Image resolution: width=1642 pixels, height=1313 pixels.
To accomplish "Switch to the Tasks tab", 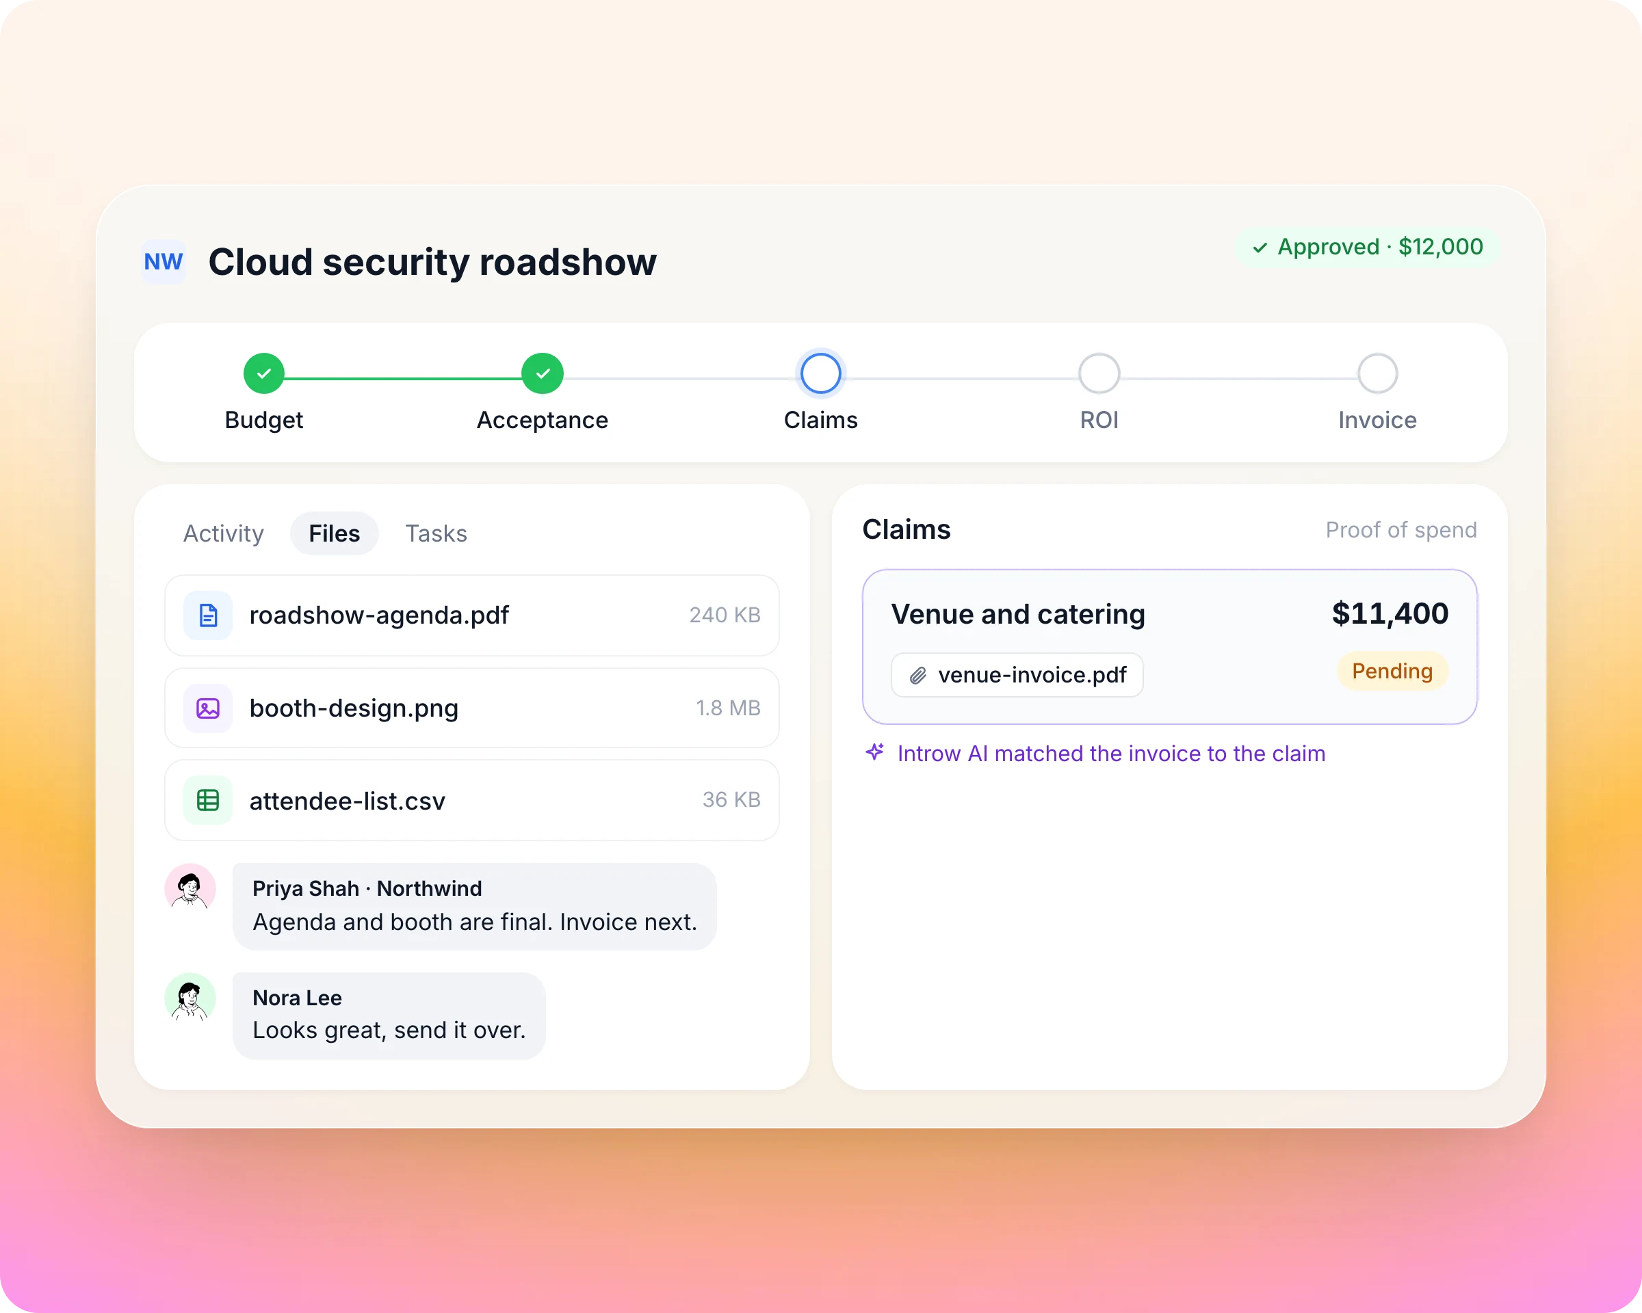I will tap(436, 533).
